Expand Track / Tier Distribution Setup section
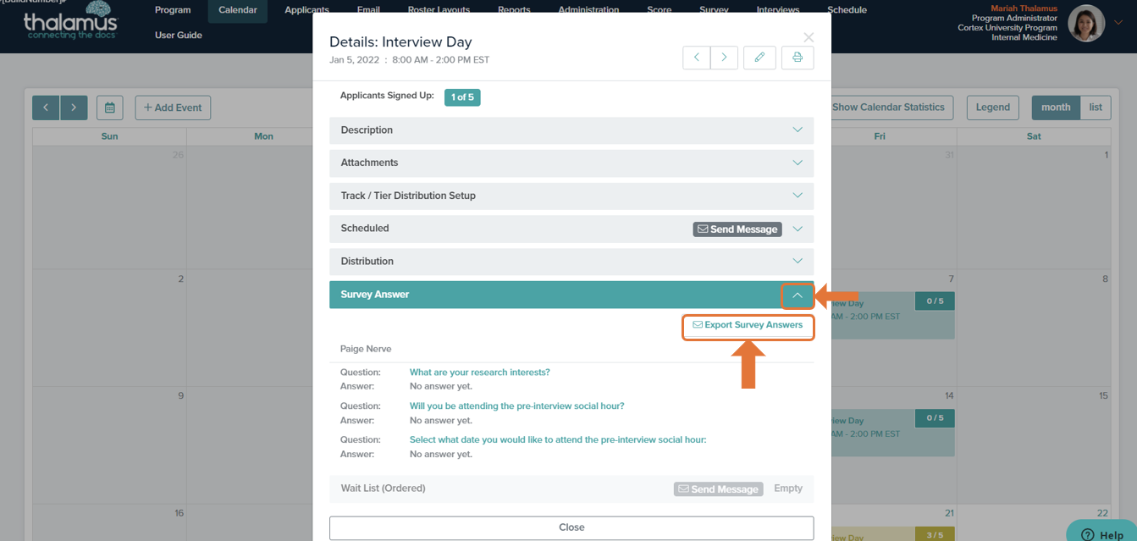This screenshot has width=1137, height=541. pos(571,196)
